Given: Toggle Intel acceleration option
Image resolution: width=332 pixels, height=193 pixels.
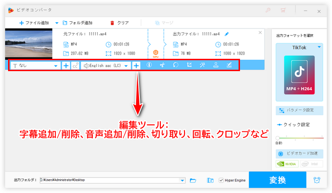Looking at the screenshot, I should click(312, 164).
